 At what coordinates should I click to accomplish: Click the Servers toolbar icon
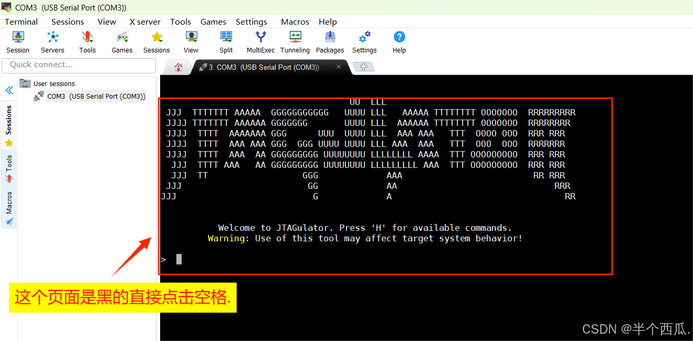52,42
